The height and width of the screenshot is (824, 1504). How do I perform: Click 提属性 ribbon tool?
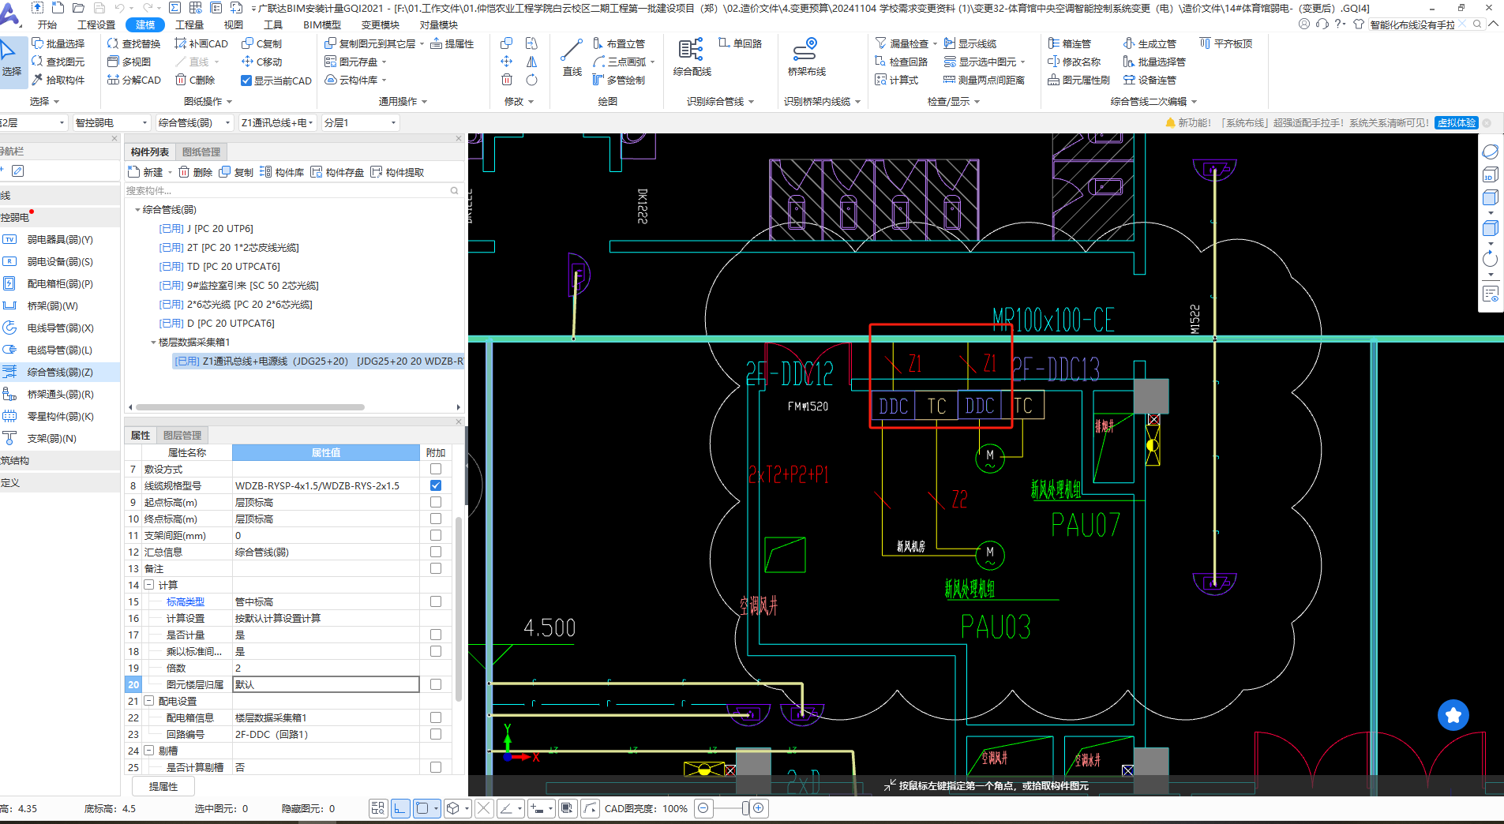point(452,43)
